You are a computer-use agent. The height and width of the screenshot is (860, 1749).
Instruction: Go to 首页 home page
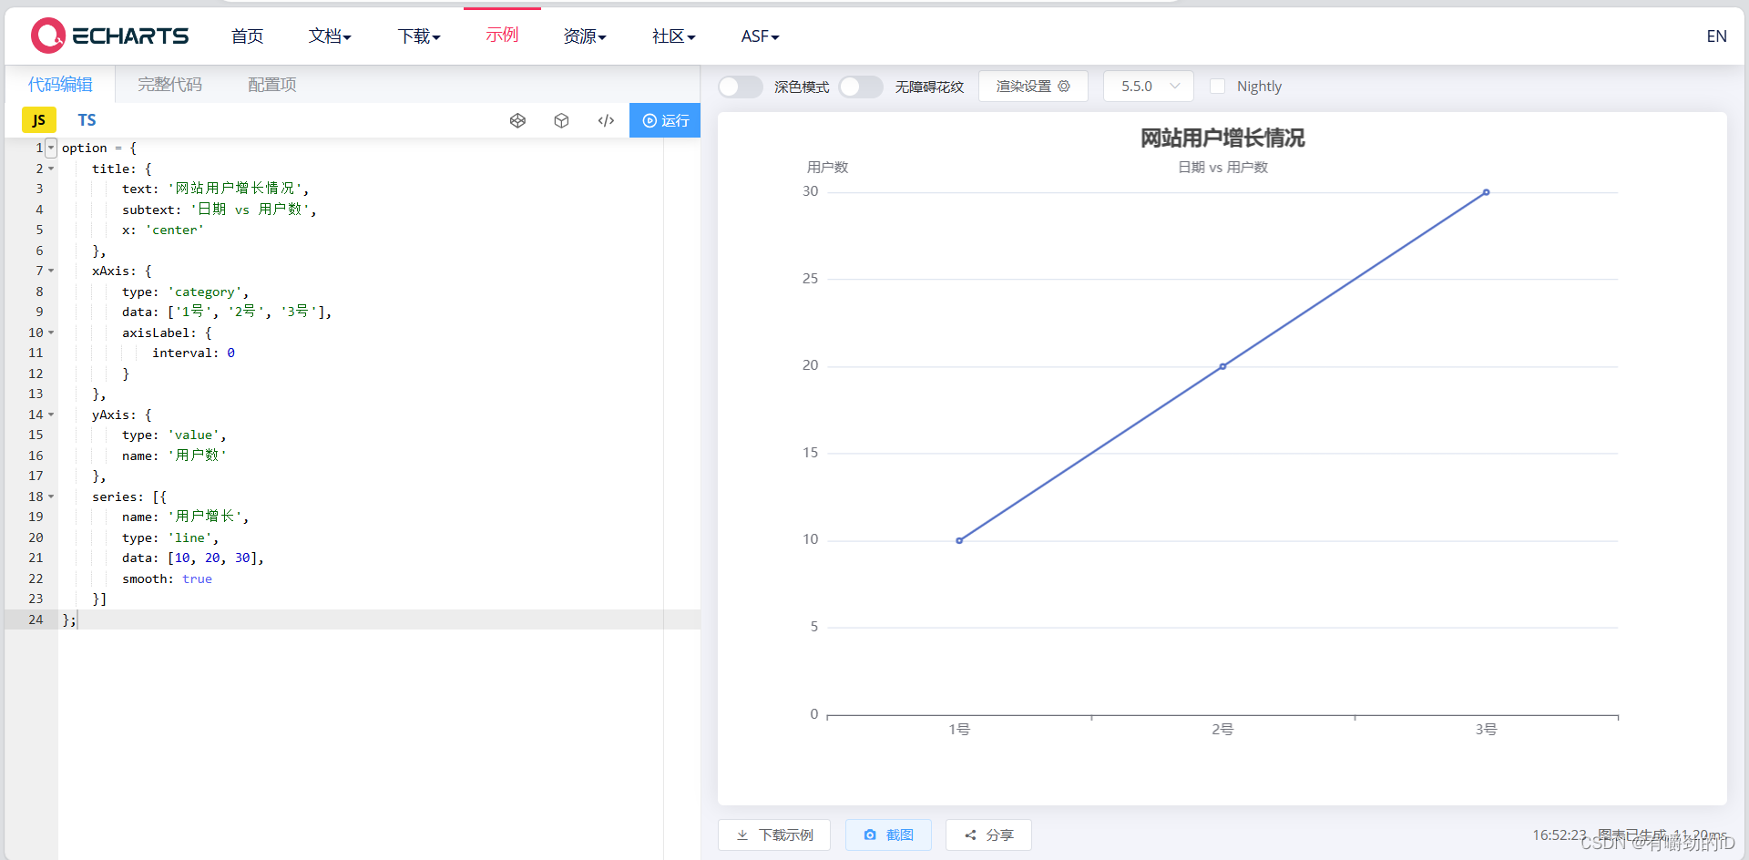(x=247, y=36)
